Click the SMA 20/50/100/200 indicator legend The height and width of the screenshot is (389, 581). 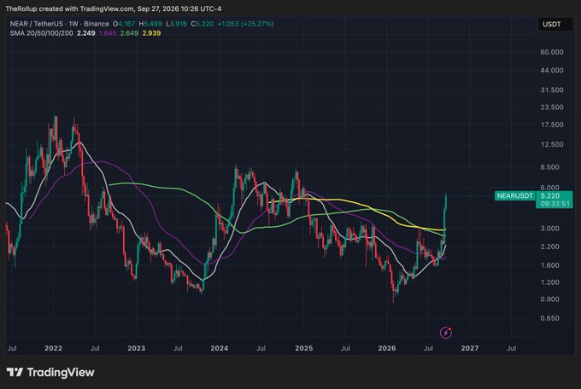pyautogui.click(x=42, y=33)
